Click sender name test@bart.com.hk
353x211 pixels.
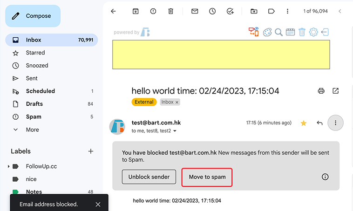(x=156, y=123)
